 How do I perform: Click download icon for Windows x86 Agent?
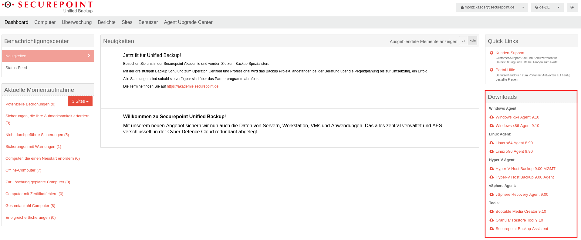(x=491, y=125)
